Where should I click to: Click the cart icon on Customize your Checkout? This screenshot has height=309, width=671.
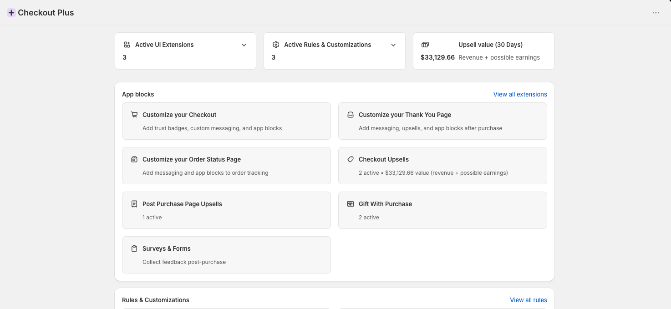coord(134,115)
